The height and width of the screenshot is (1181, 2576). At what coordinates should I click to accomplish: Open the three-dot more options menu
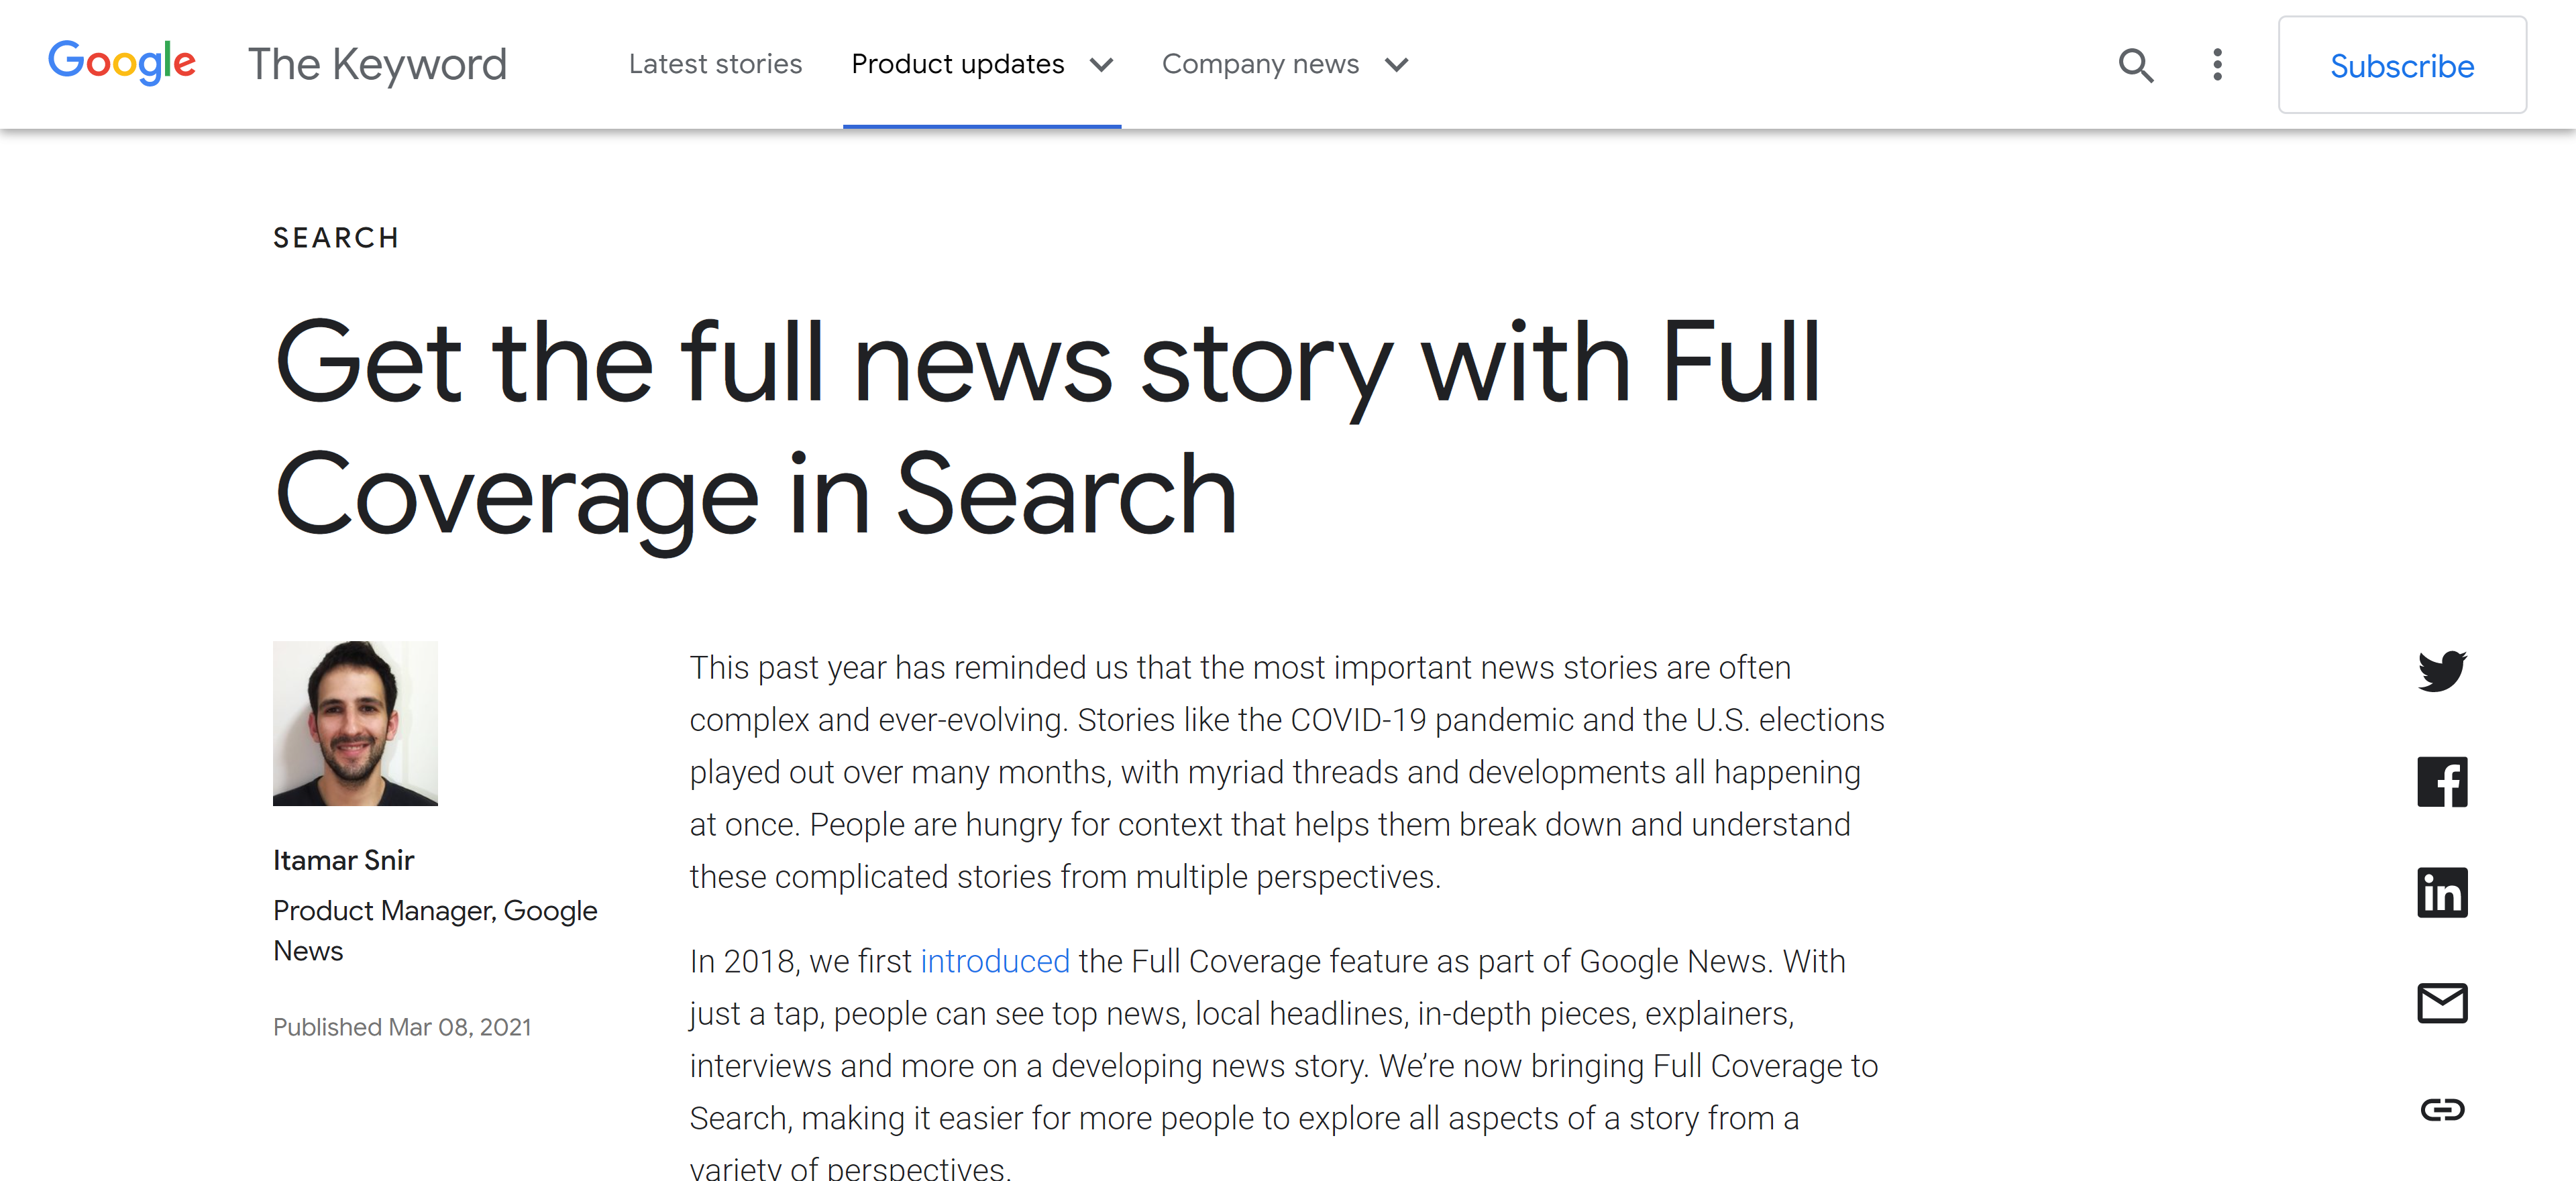click(x=2217, y=65)
